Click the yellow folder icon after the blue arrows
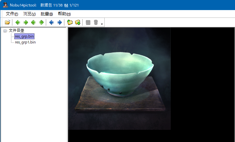 tap(70, 22)
